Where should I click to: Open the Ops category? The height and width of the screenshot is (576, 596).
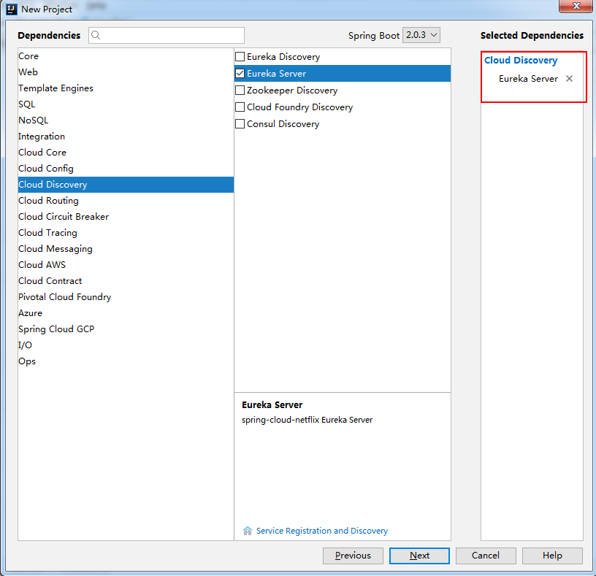[x=126, y=361]
